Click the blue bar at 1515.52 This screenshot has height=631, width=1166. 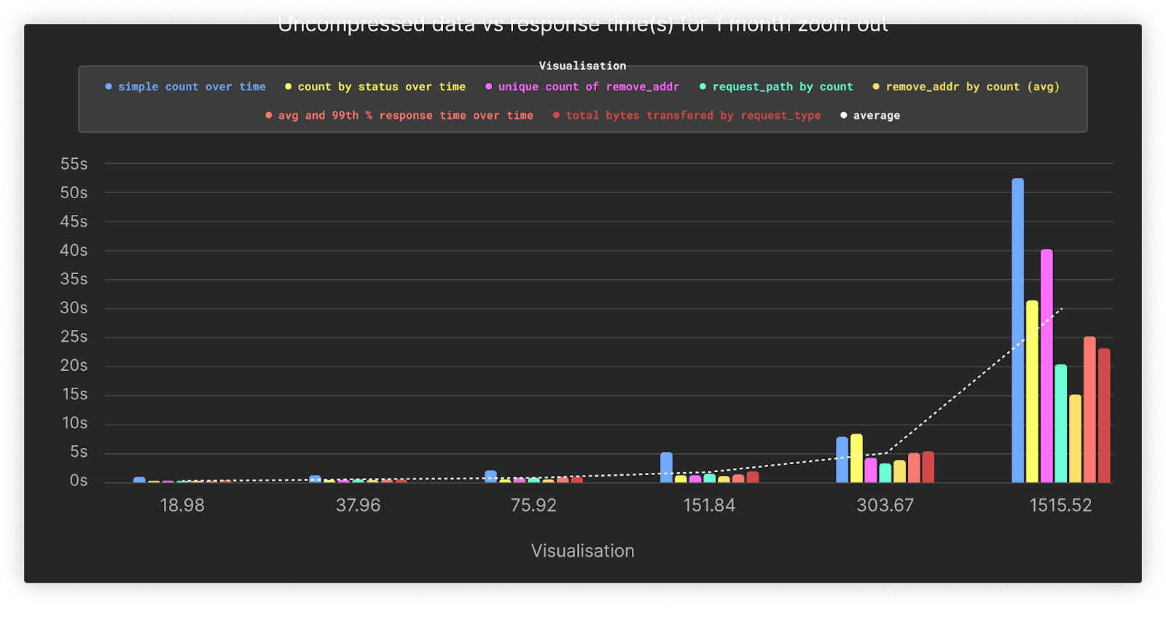1017,330
